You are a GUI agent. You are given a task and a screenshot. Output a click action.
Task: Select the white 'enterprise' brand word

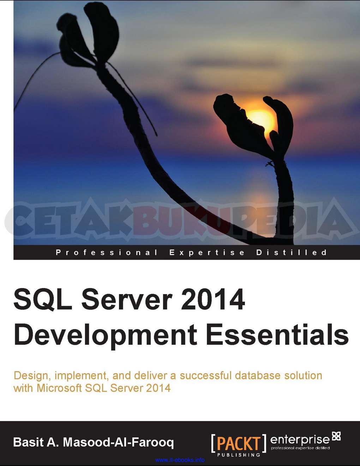pos(300,440)
